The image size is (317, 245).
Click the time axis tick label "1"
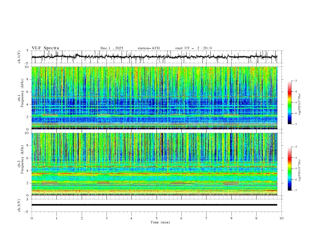[x=56, y=218]
